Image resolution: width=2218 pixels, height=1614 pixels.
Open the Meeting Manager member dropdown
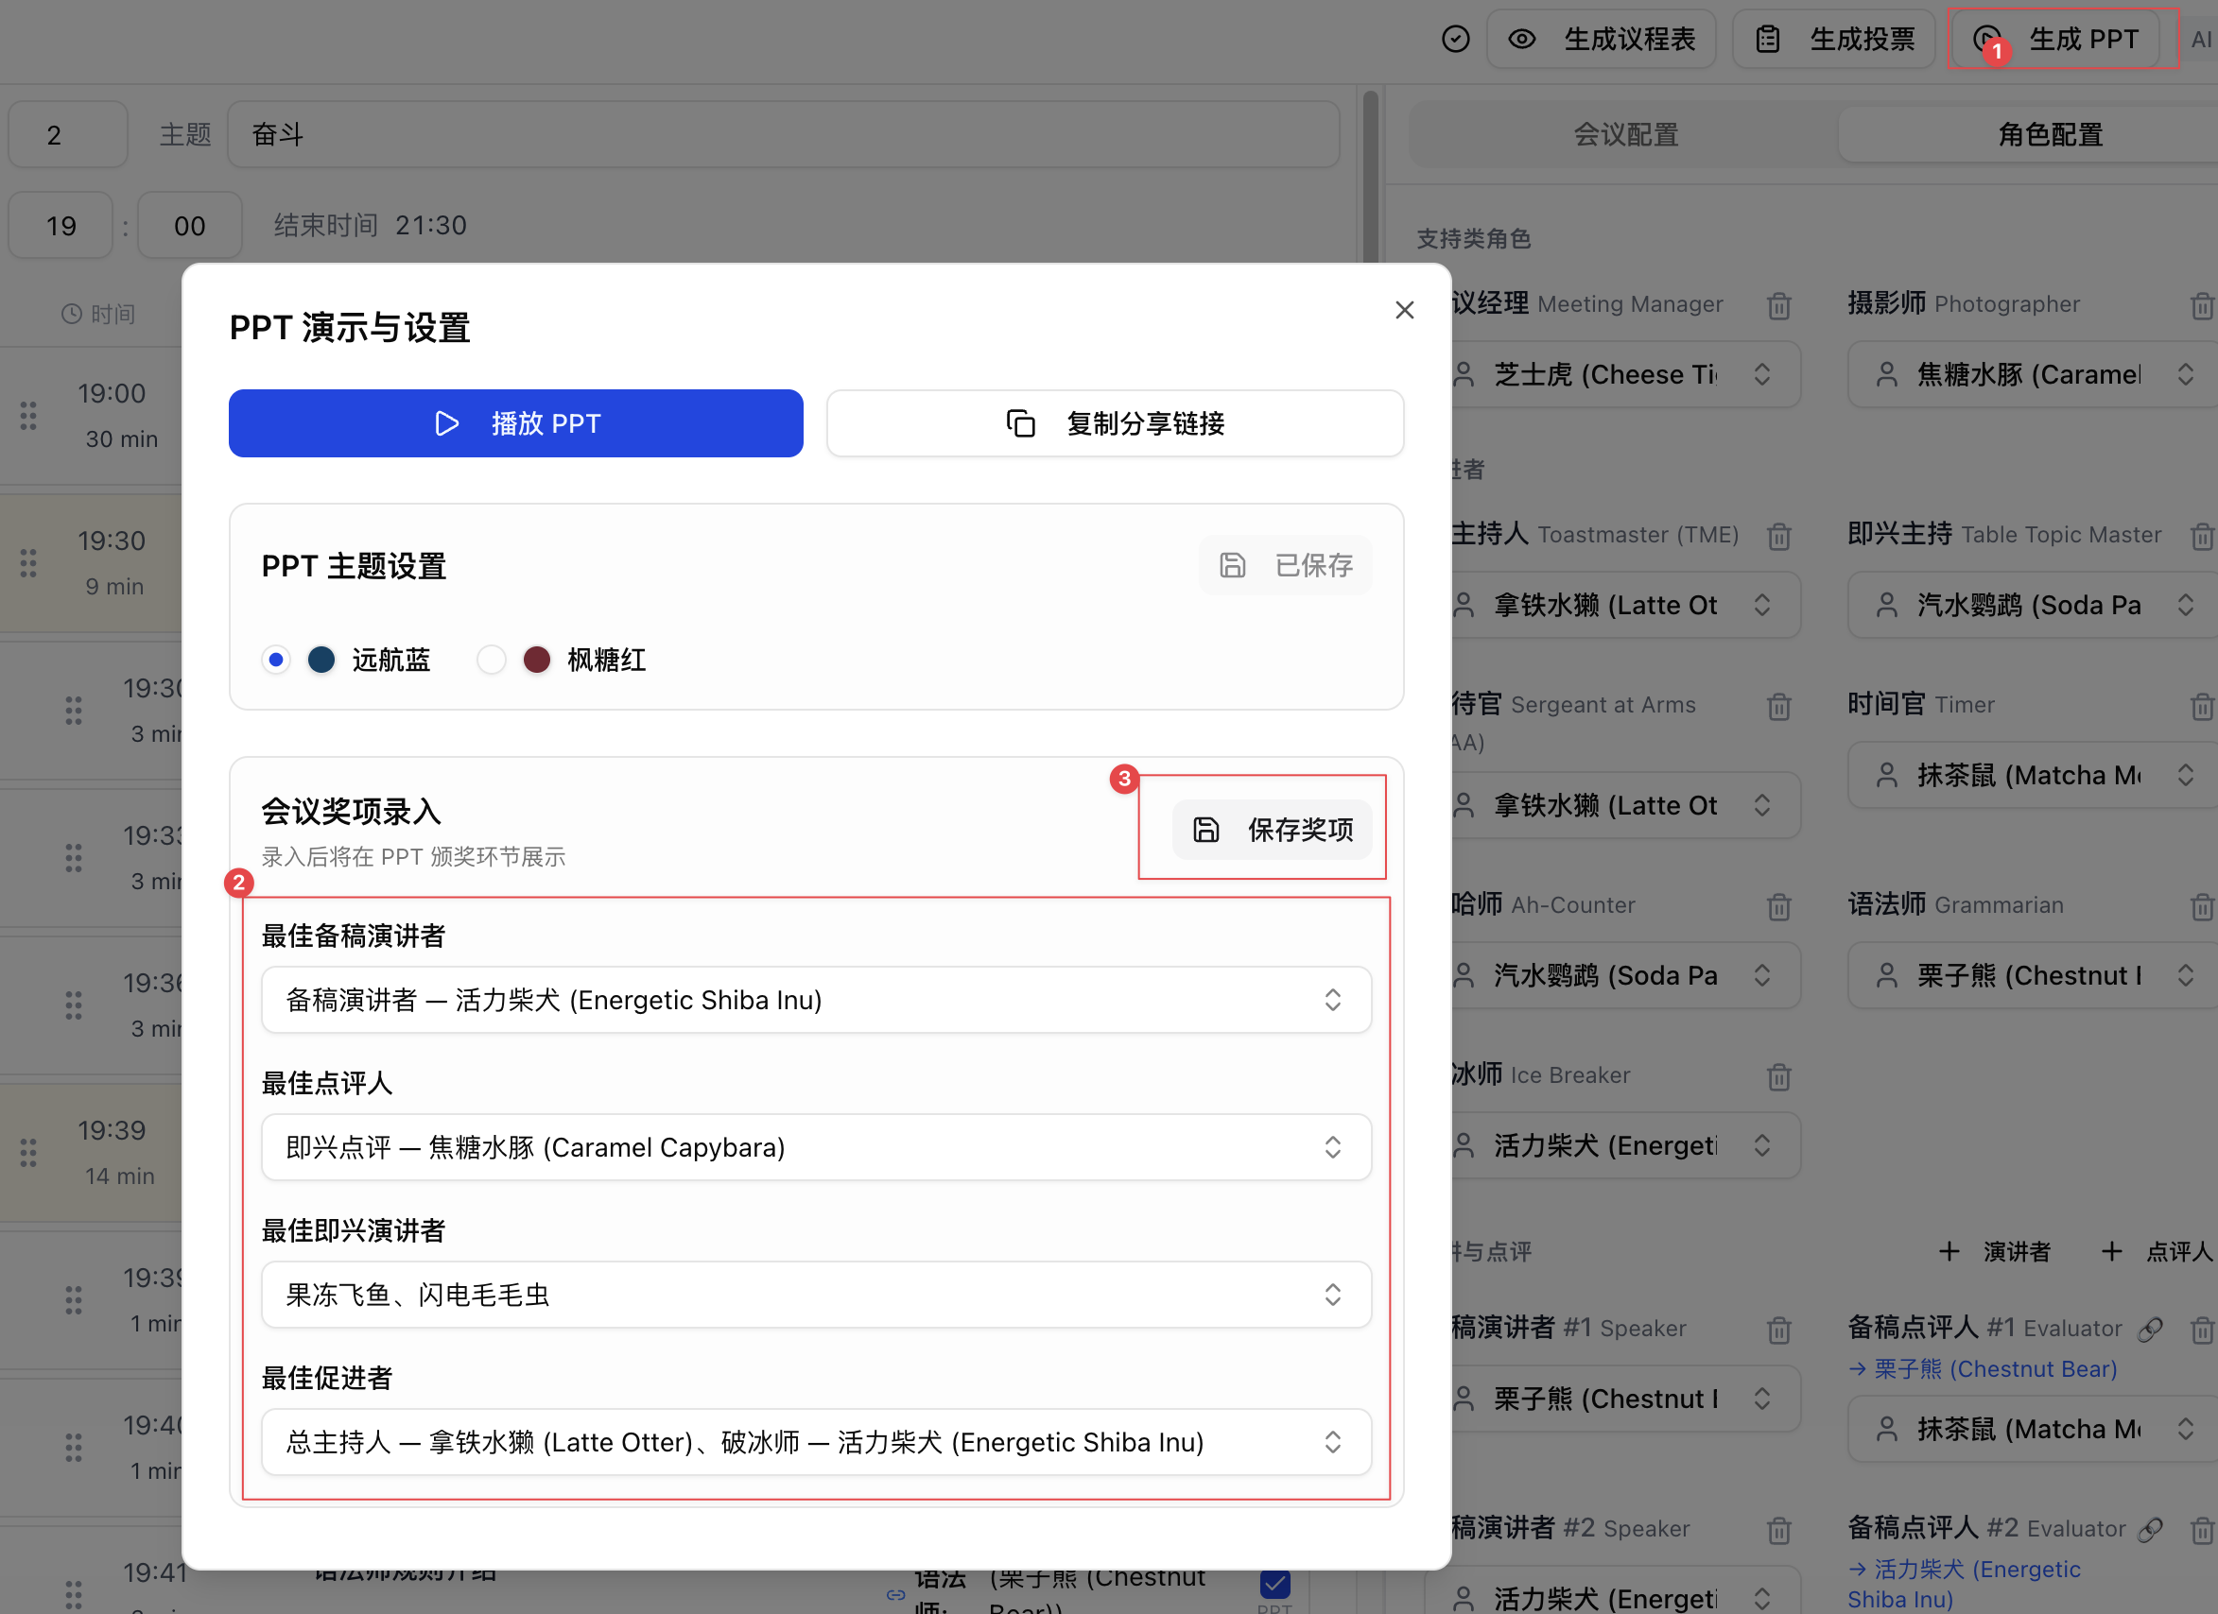click(x=1625, y=373)
